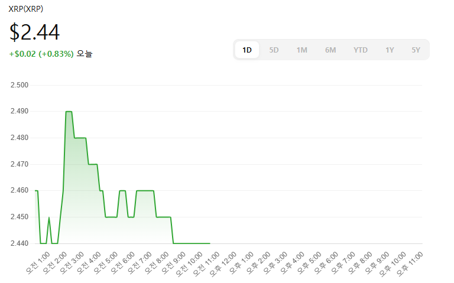This screenshot has height=283, width=454.
Task: Click the chart line end at 2.440
Action: tap(210, 243)
